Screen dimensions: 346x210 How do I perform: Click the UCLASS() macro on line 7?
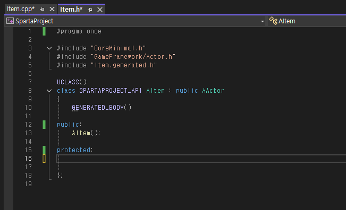tap(72, 82)
